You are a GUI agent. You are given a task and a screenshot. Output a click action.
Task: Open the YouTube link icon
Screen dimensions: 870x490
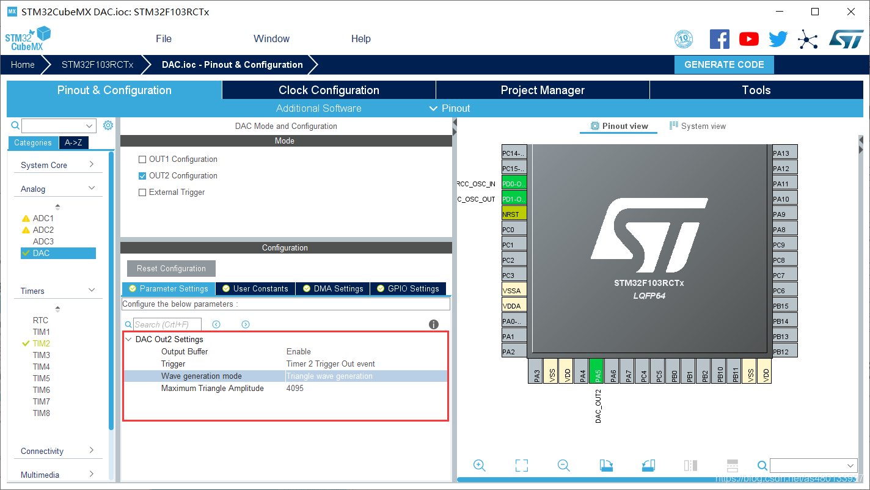point(749,39)
